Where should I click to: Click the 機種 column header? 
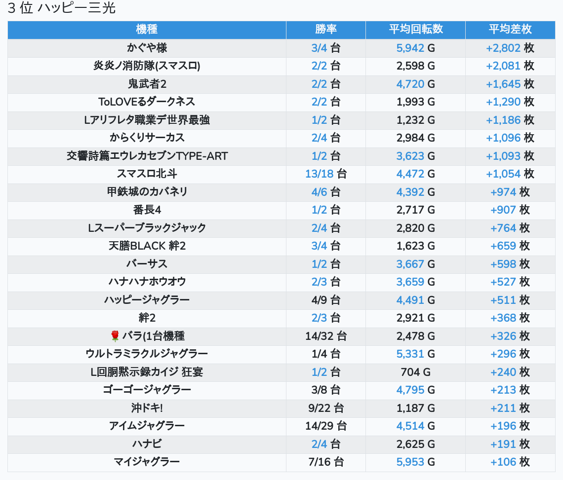(x=147, y=30)
